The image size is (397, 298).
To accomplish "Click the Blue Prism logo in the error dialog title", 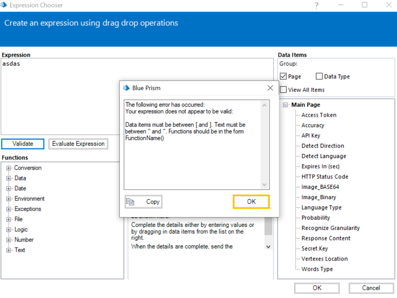I will click(126, 88).
